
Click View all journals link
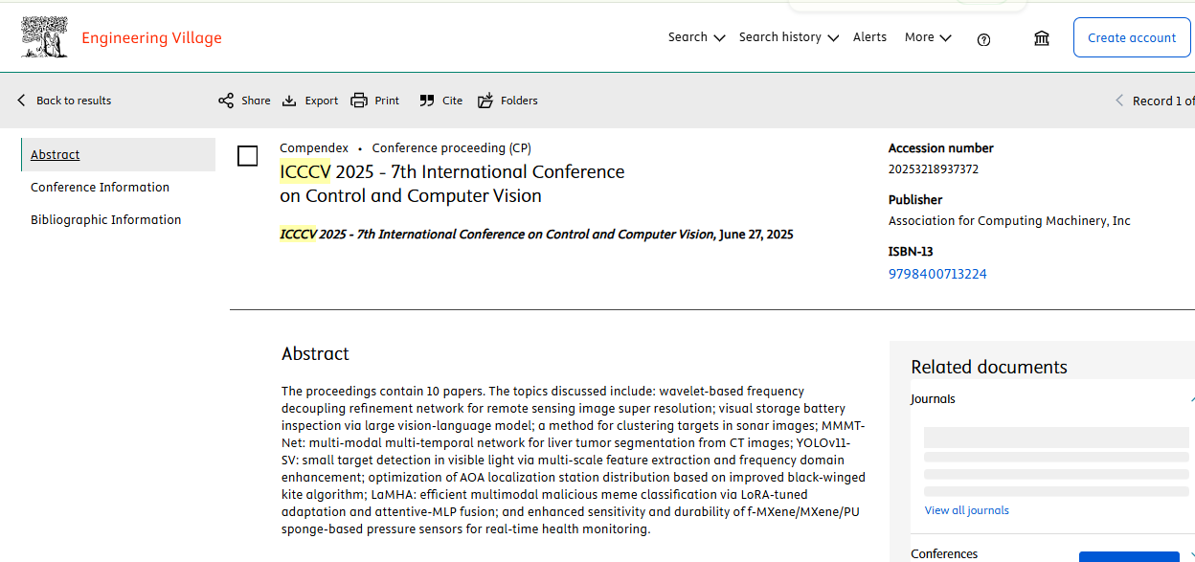pyautogui.click(x=966, y=510)
